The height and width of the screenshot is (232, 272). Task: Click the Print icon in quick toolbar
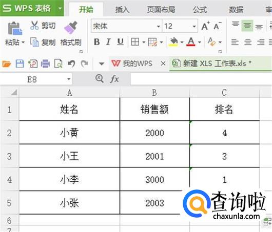click(x=46, y=64)
